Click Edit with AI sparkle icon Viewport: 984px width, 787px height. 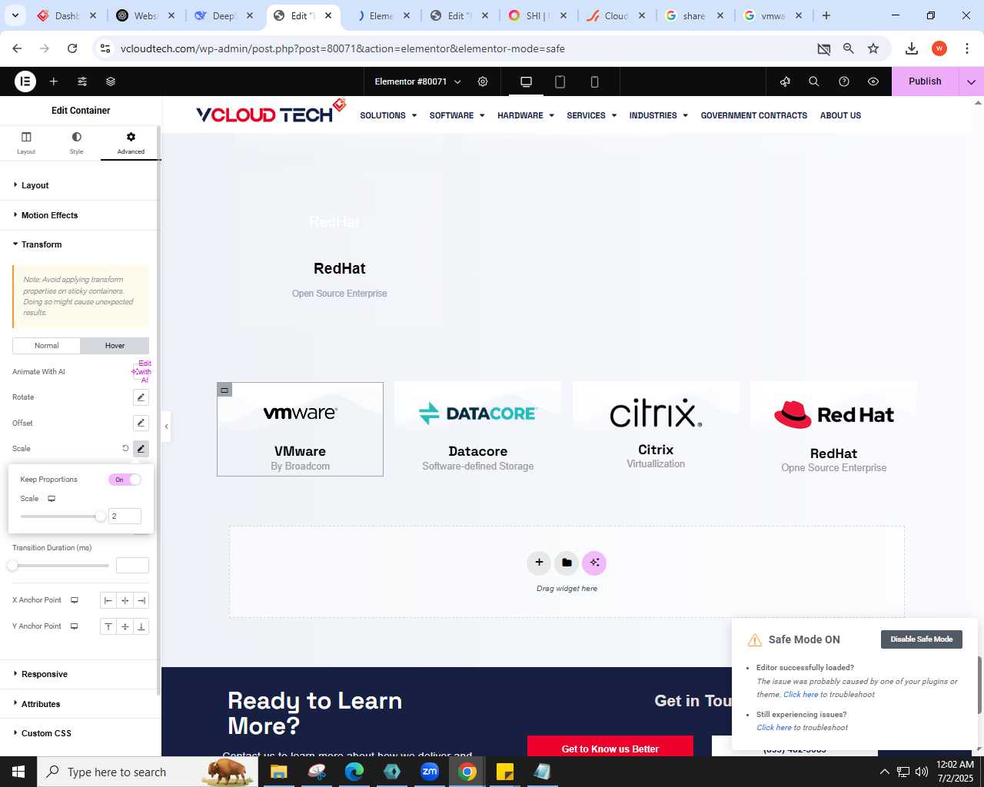(141, 372)
